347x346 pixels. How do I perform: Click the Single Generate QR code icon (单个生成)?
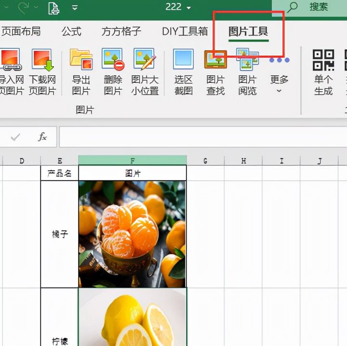[323, 60]
